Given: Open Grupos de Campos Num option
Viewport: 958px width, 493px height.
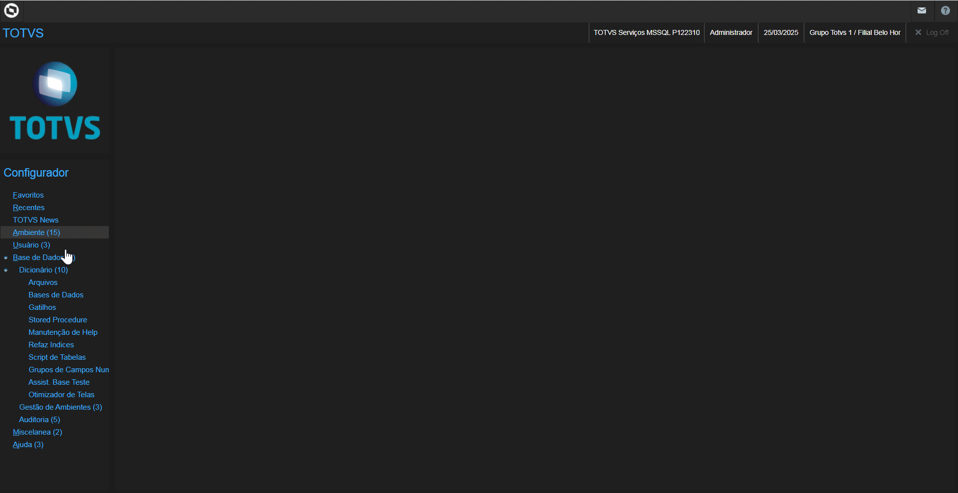Looking at the screenshot, I should [69, 370].
